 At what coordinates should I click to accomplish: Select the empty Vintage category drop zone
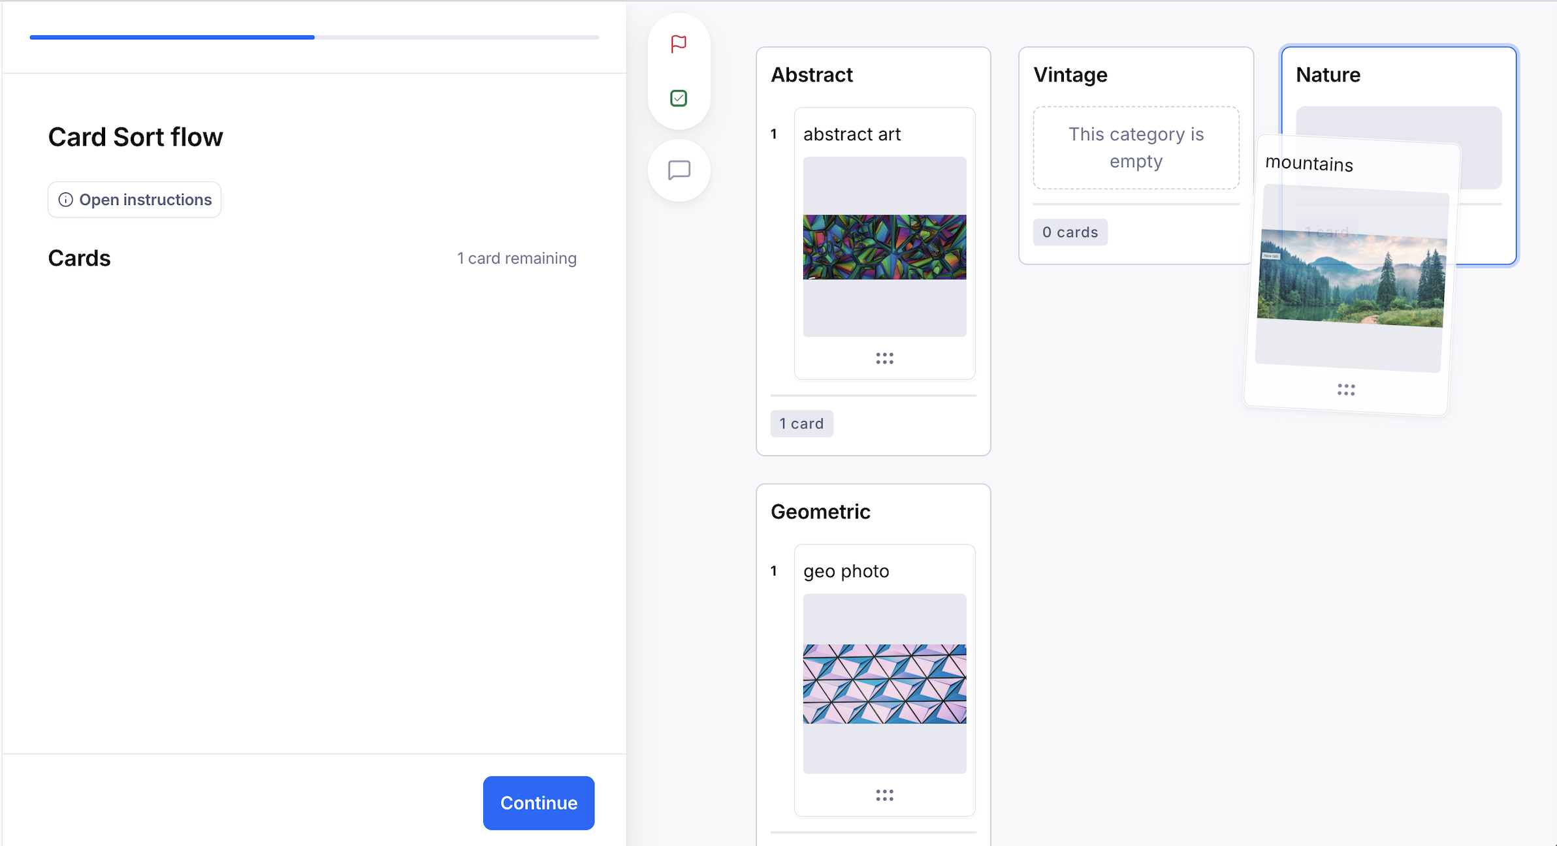pos(1136,148)
